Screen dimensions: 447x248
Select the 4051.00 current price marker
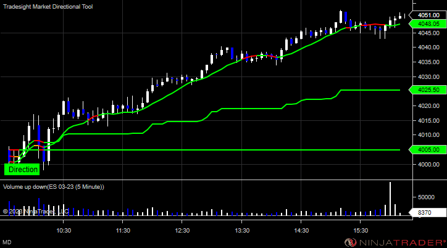click(x=428, y=15)
